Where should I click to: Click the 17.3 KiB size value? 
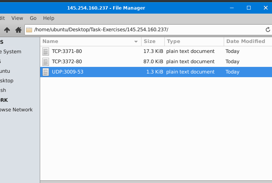coord(153,51)
